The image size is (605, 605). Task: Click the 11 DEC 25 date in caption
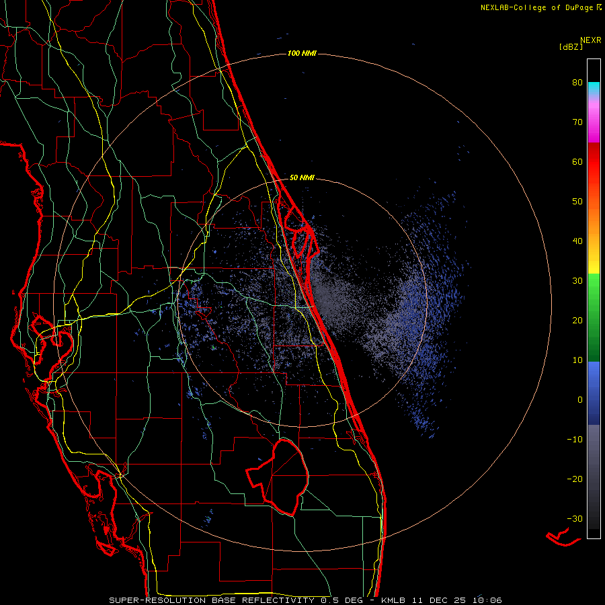[x=440, y=600]
